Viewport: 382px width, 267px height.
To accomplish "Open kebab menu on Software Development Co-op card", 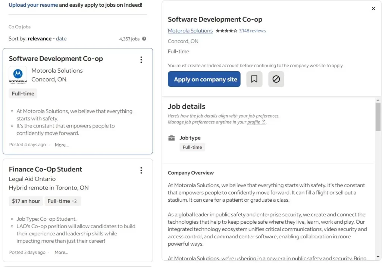I will click(141, 60).
